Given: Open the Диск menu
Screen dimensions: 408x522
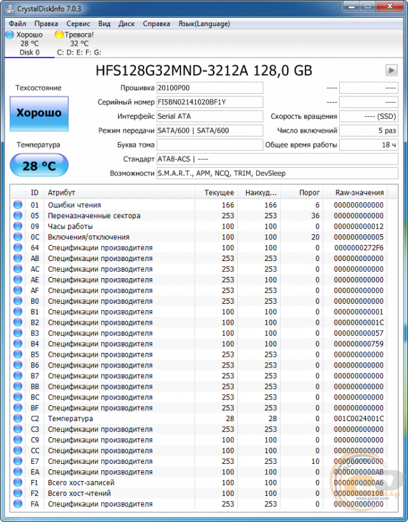Looking at the screenshot, I should [x=127, y=24].
